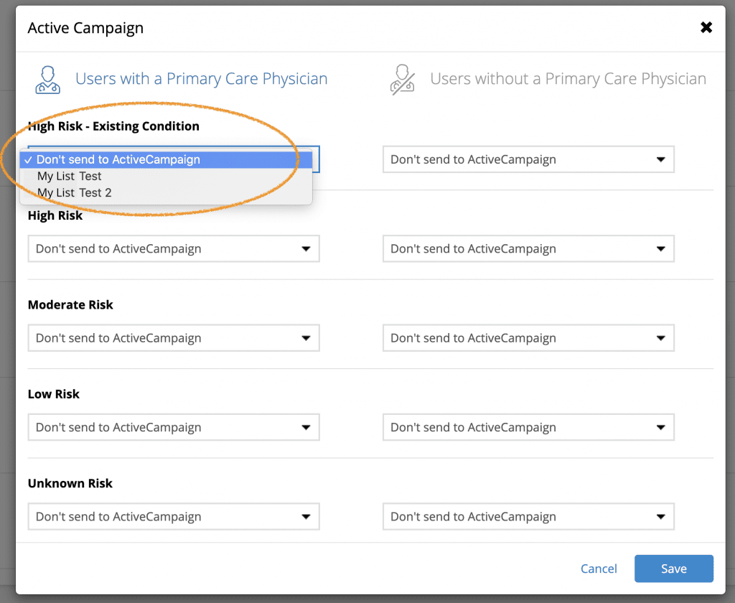
Task: Click the Unknown Risk label
Action: coord(70,483)
